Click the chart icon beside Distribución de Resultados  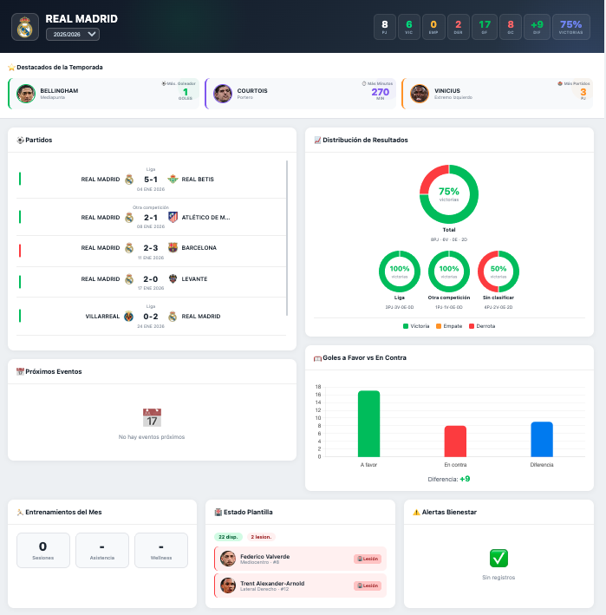317,140
